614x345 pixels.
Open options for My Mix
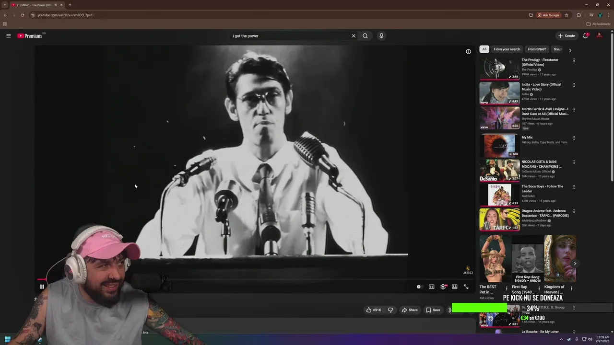(x=574, y=138)
